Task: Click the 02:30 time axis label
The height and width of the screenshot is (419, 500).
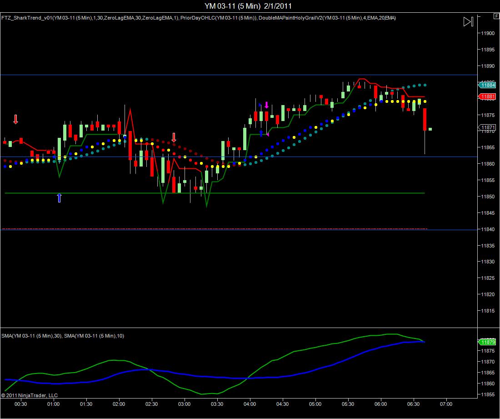Action: coord(151,404)
